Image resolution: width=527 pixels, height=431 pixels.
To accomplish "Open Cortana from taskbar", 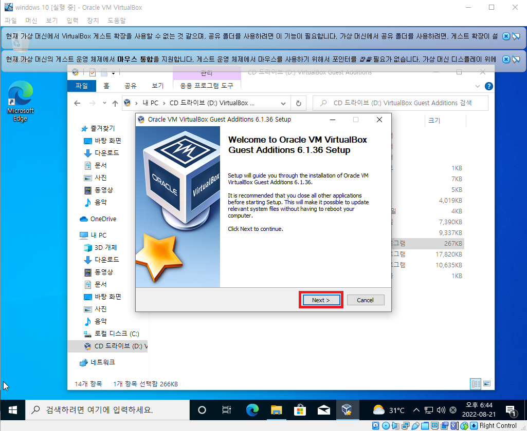I will coord(202,410).
